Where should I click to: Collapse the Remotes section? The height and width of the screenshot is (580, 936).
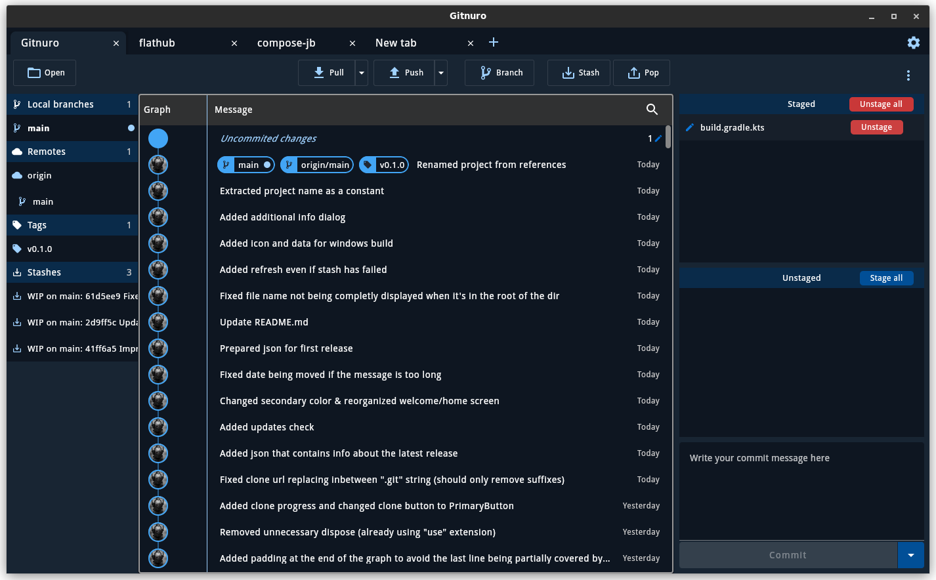point(72,152)
